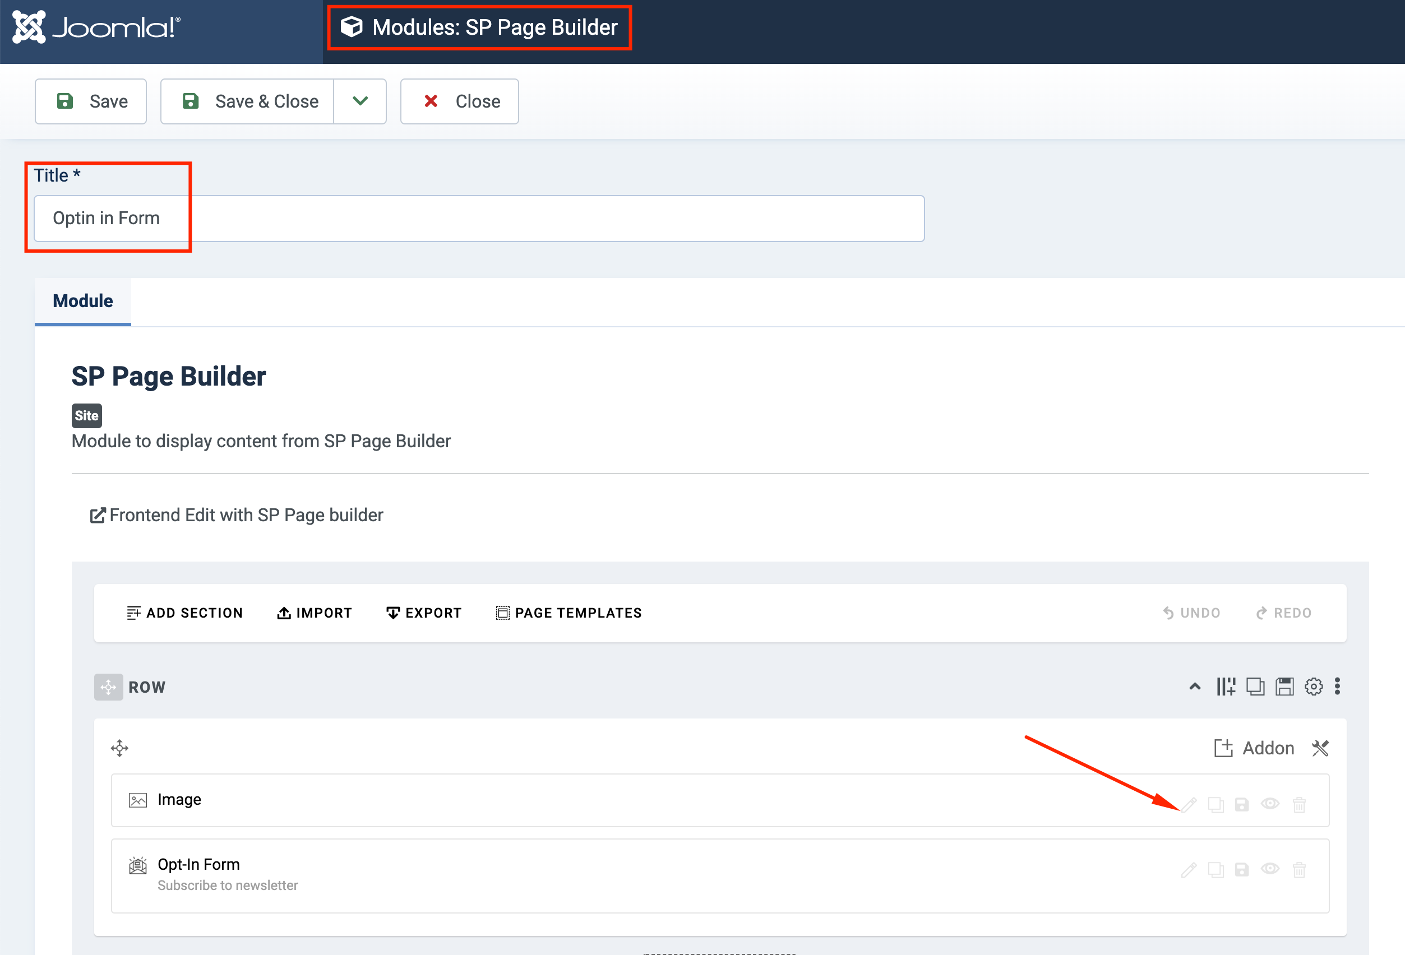Open Page Templates
This screenshot has width=1405, height=955.
point(568,613)
